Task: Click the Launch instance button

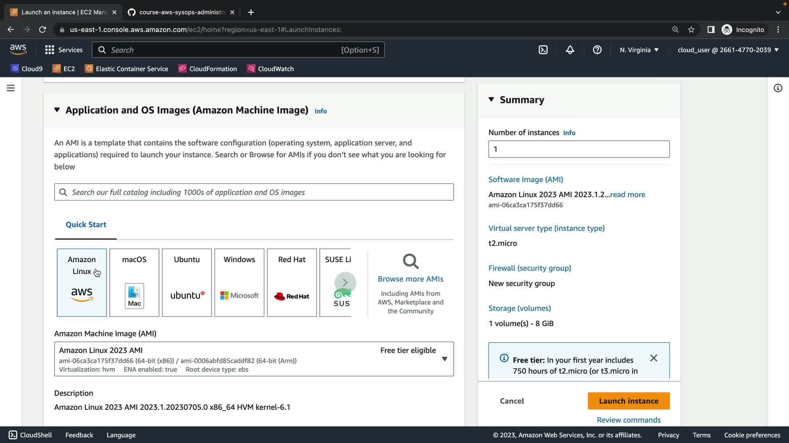Action: click(628, 401)
